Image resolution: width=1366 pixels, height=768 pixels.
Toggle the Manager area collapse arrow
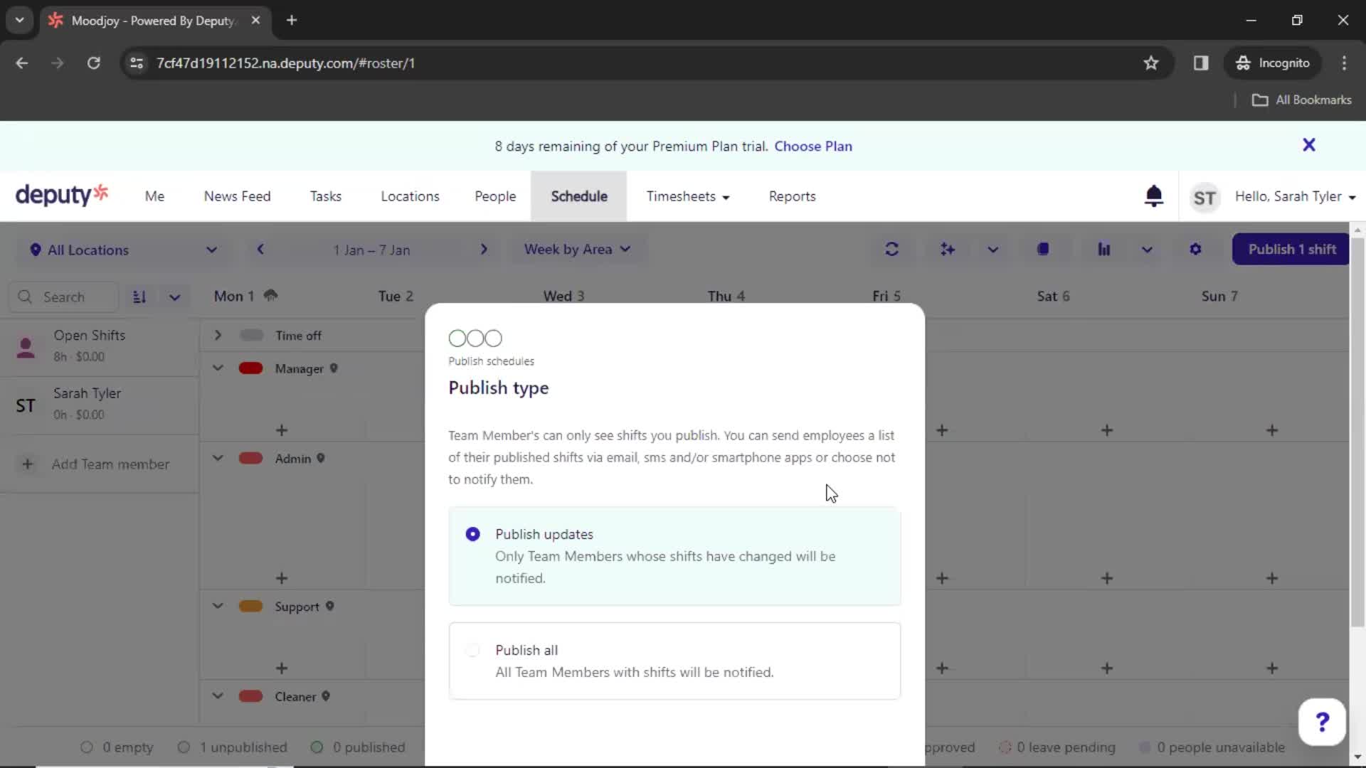tap(217, 368)
